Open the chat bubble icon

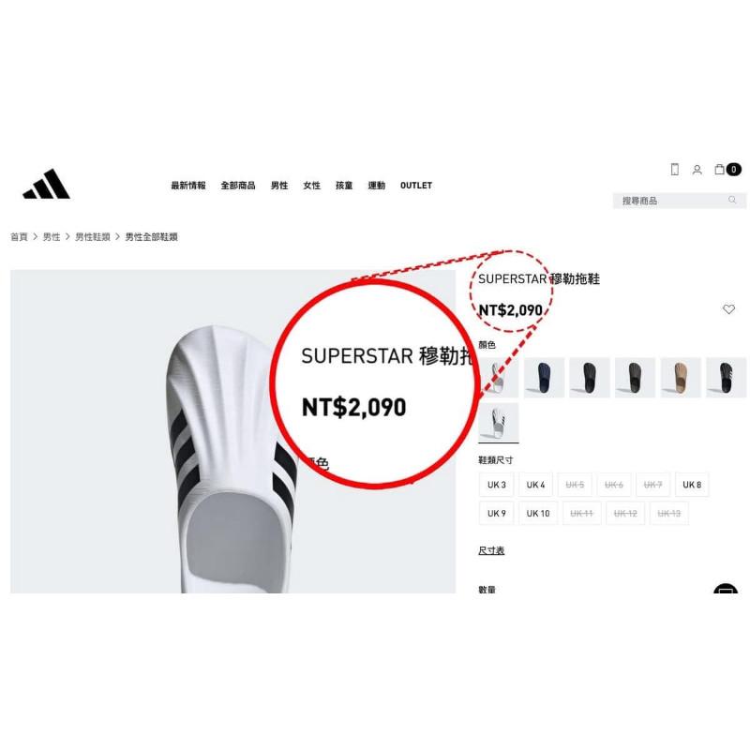[x=725, y=589]
